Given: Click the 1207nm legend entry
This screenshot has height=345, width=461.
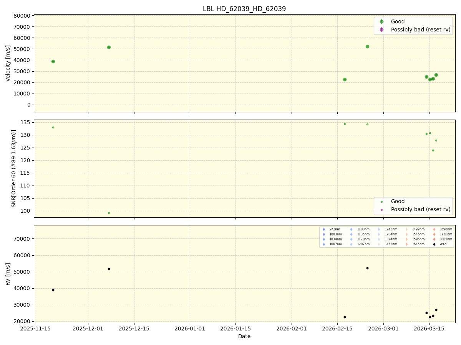Looking at the screenshot, I should (x=360, y=244).
